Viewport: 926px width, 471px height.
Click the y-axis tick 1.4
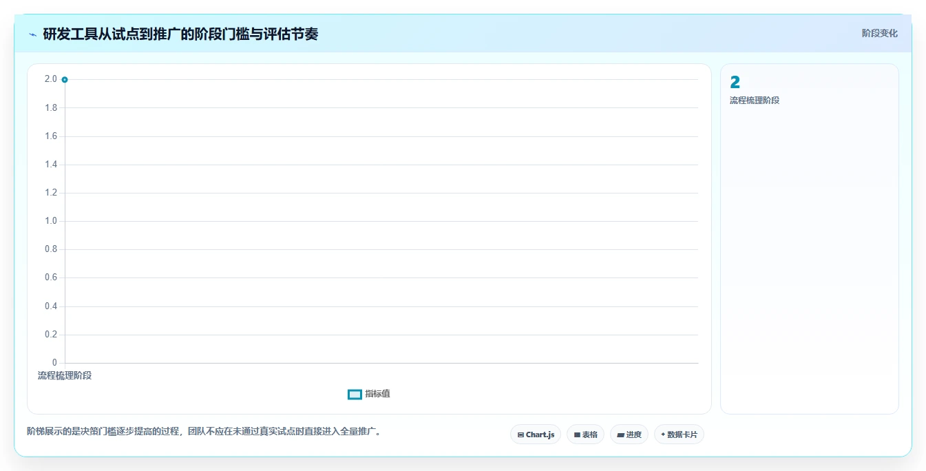point(51,165)
